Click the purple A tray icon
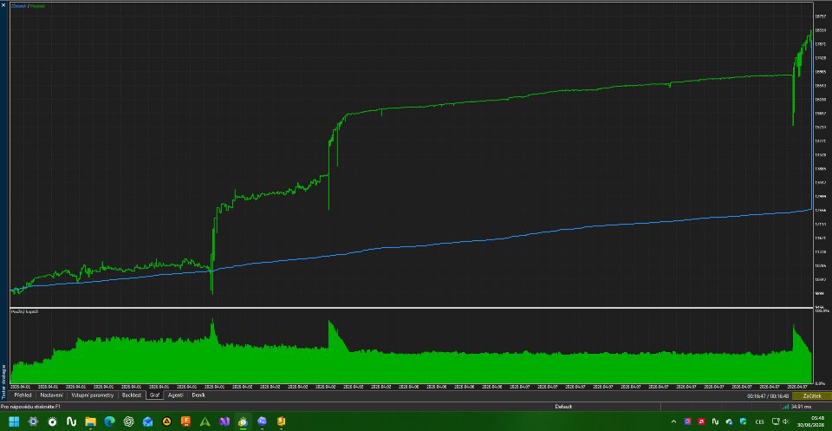832x431 pixels. point(688,422)
